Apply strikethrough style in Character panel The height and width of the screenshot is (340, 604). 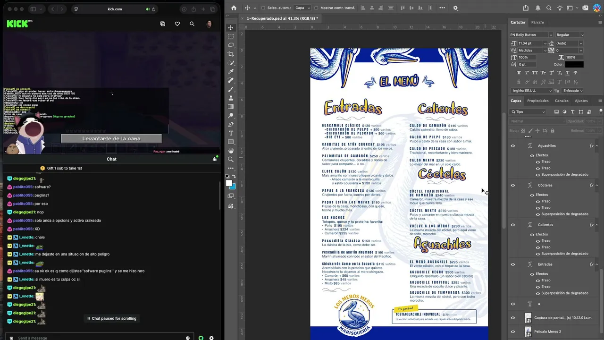click(x=575, y=73)
